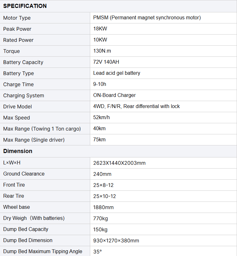Click the Ground Clearance value 240mm
The height and width of the screenshot is (256, 237).
coord(102,174)
